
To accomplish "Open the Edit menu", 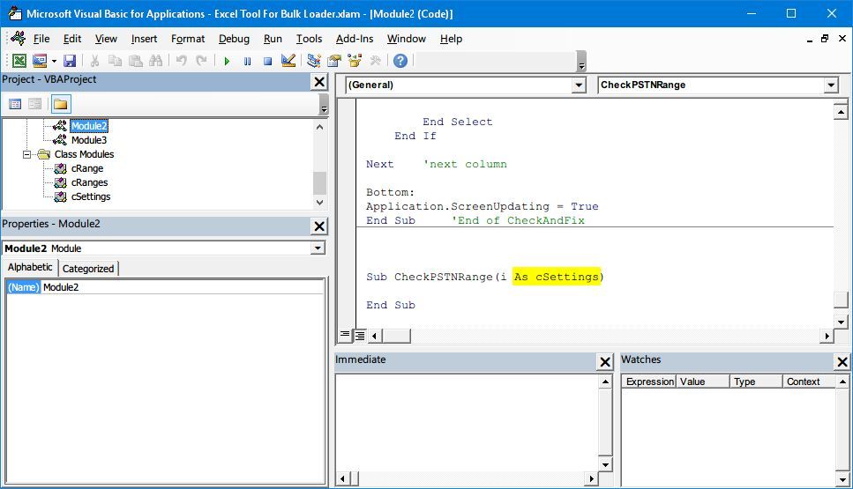I will (x=71, y=39).
